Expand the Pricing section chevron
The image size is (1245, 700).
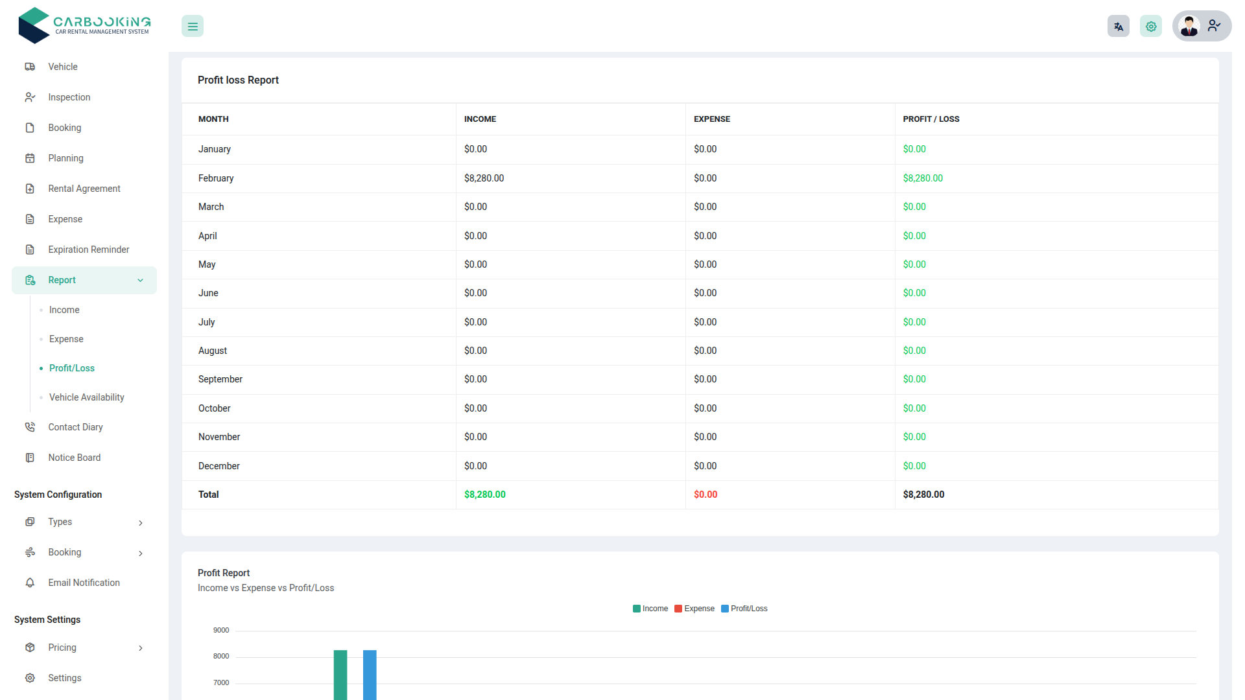(141, 647)
